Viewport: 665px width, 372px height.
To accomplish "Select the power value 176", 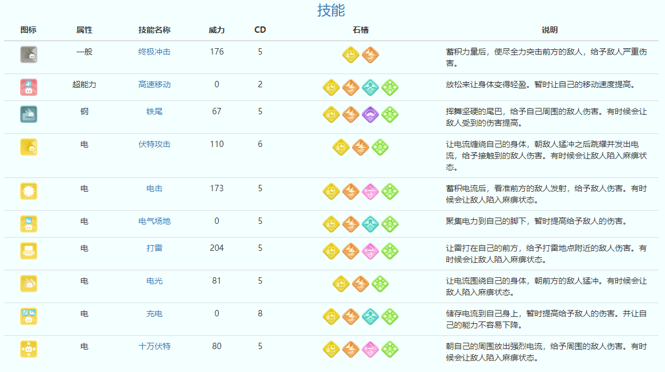I will [x=216, y=52].
